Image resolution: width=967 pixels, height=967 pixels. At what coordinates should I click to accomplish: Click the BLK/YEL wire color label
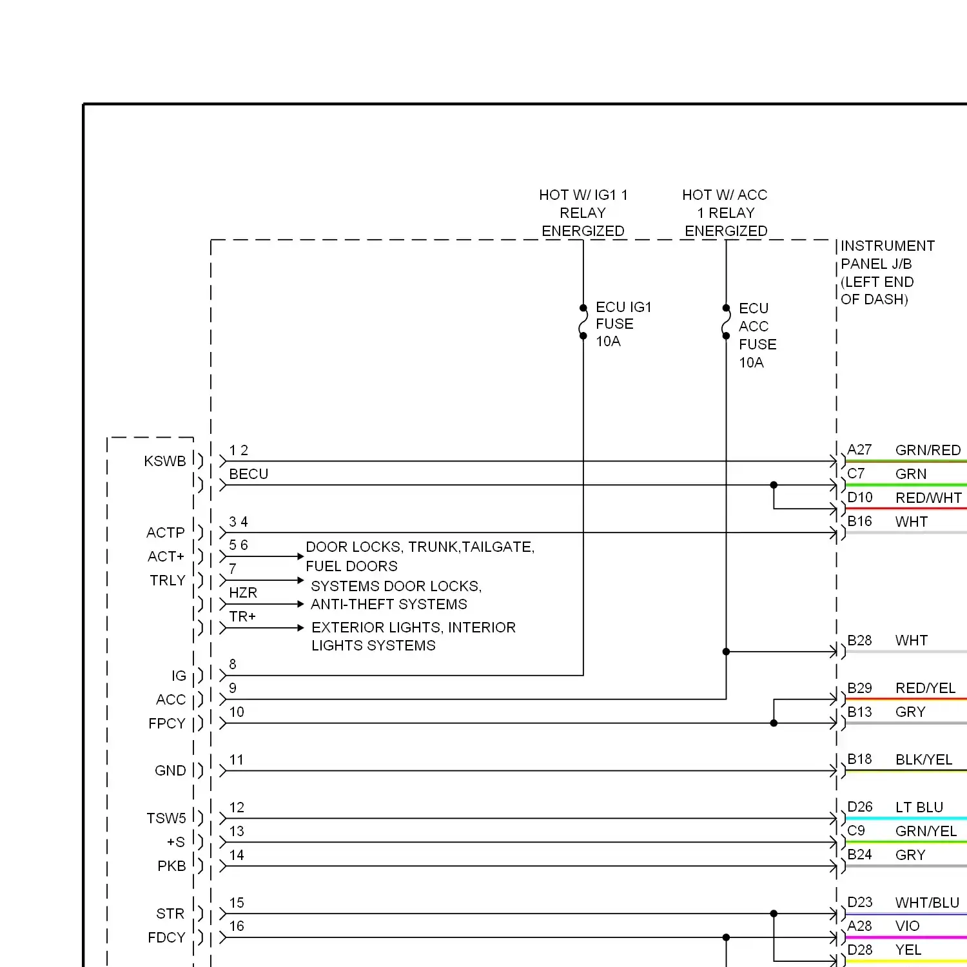923,759
